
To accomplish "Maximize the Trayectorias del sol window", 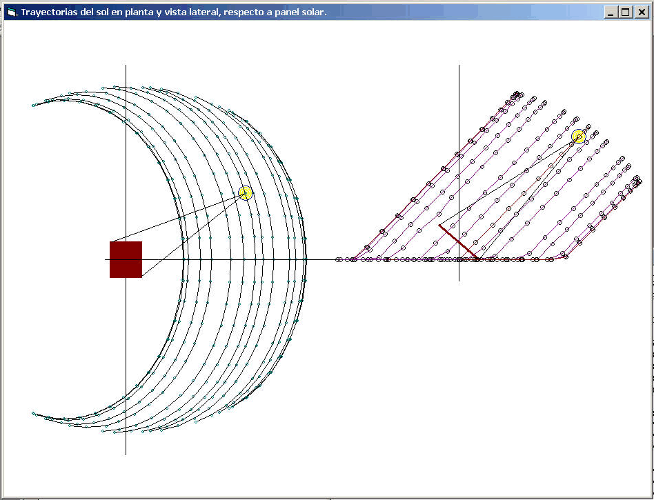I will [625, 12].
